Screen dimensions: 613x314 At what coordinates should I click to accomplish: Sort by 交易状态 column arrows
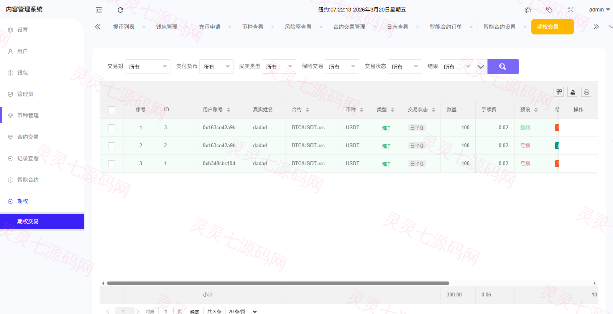(x=434, y=110)
